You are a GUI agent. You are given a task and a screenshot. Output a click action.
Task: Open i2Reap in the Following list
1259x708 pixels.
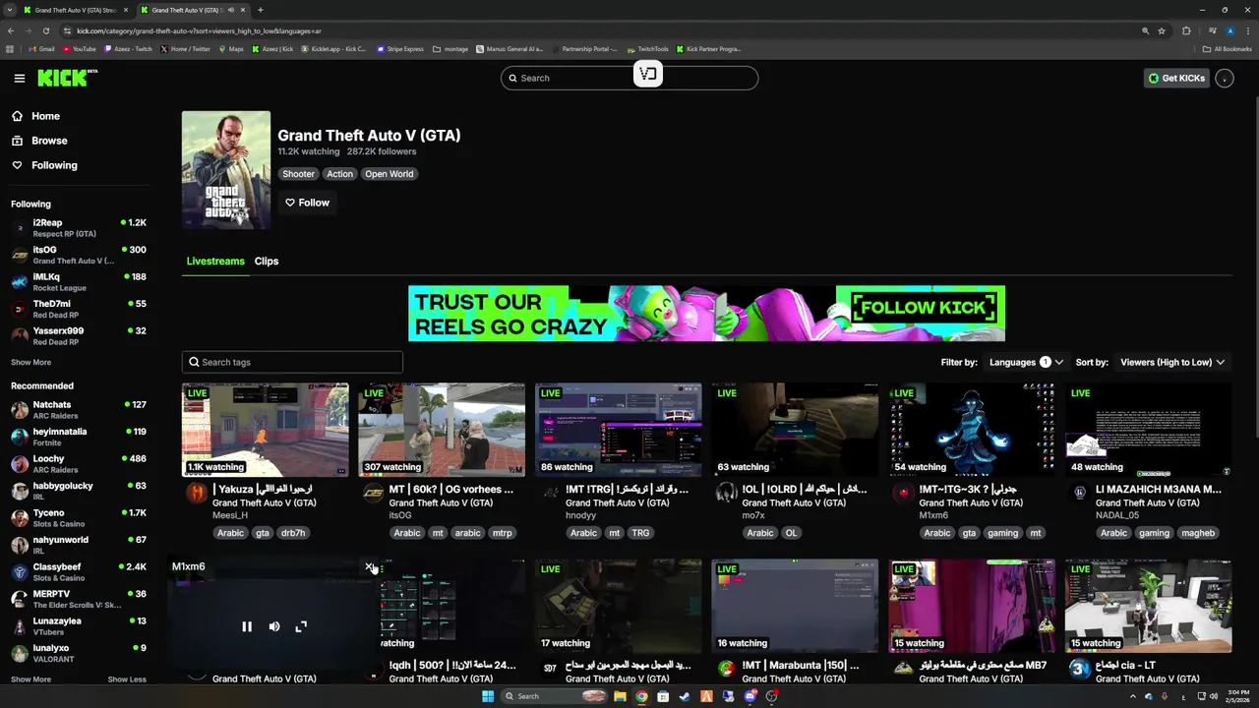pos(79,228)
